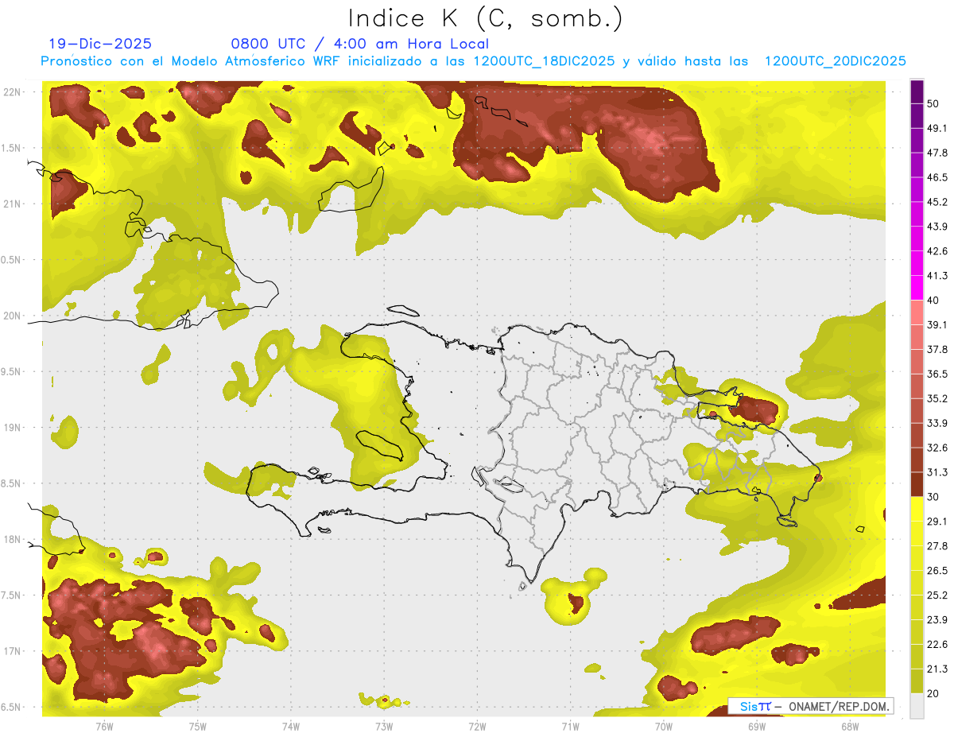
Task: Click the colorbar value "43.9"
Action: (938, 227)
